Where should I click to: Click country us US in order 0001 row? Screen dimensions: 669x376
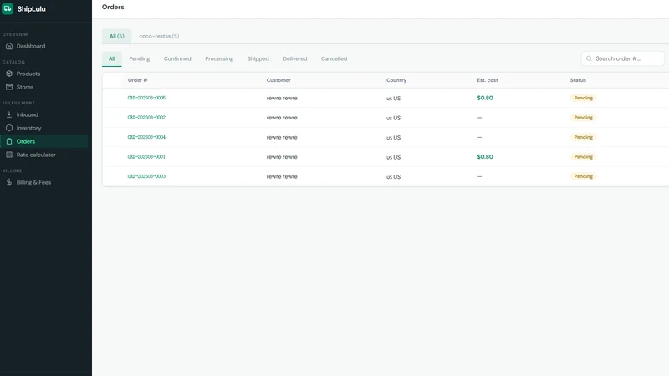pyautogui.click(x=393, y=157)
